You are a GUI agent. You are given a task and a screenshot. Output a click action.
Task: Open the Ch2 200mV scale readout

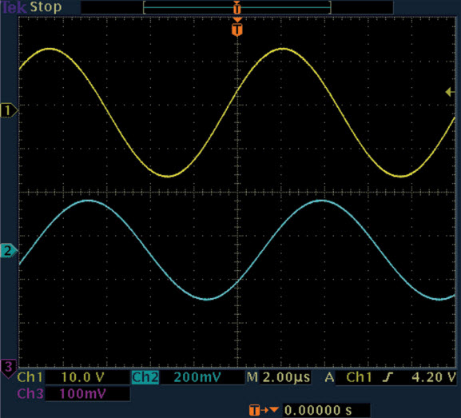point(197,377)
